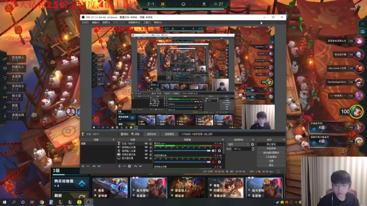Toggle visibility of 音频输入采集 source
This screenshot has width=367, height=206.
click(146, 151)
